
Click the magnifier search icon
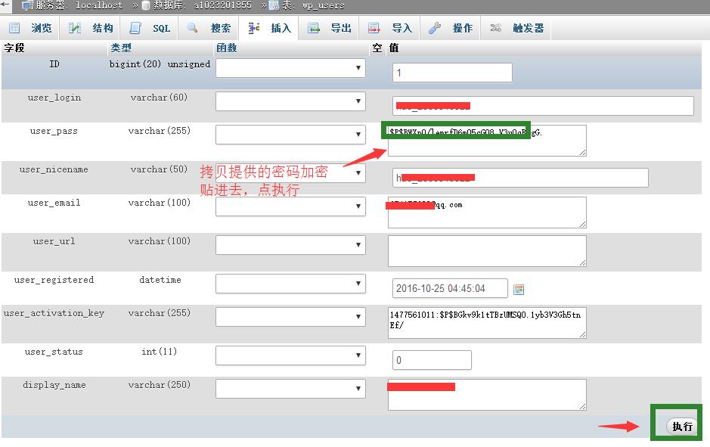(193, 28)
